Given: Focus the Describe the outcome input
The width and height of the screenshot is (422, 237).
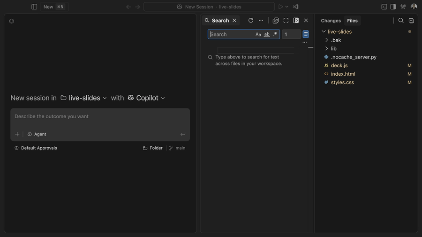Looking at the screenshot, I should (x=100, y=116).
